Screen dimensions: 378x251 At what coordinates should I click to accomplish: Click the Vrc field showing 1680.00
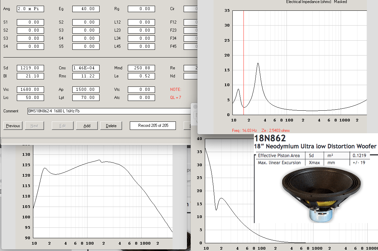[30, 90]
